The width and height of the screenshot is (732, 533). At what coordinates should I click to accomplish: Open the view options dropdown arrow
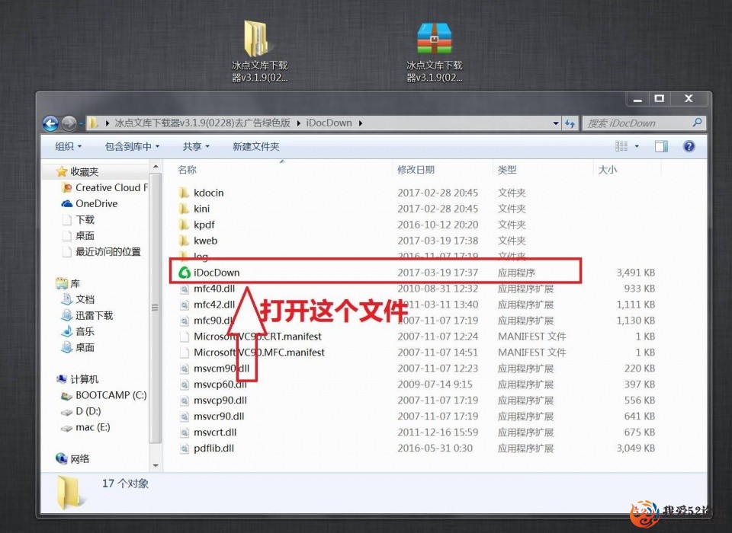tap(637, 146)
